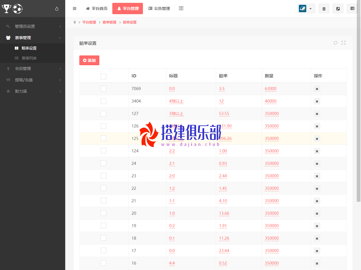Delete row with ID 17
Screen dimensions: 361x270
(x=317, y=251)
